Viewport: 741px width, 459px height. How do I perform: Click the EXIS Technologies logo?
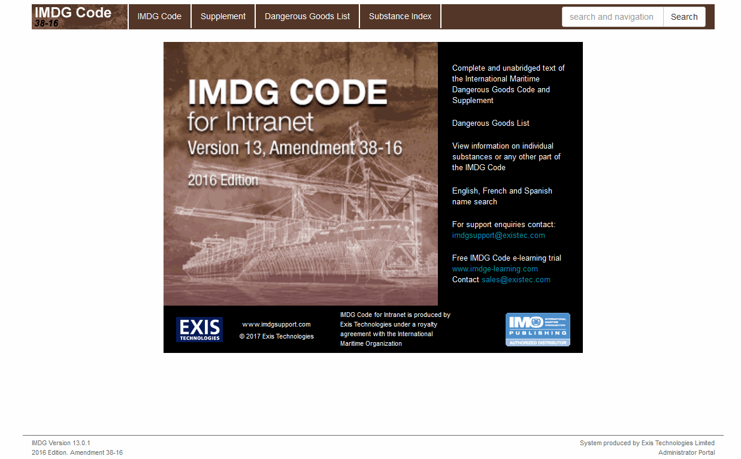tap(199, 330)
